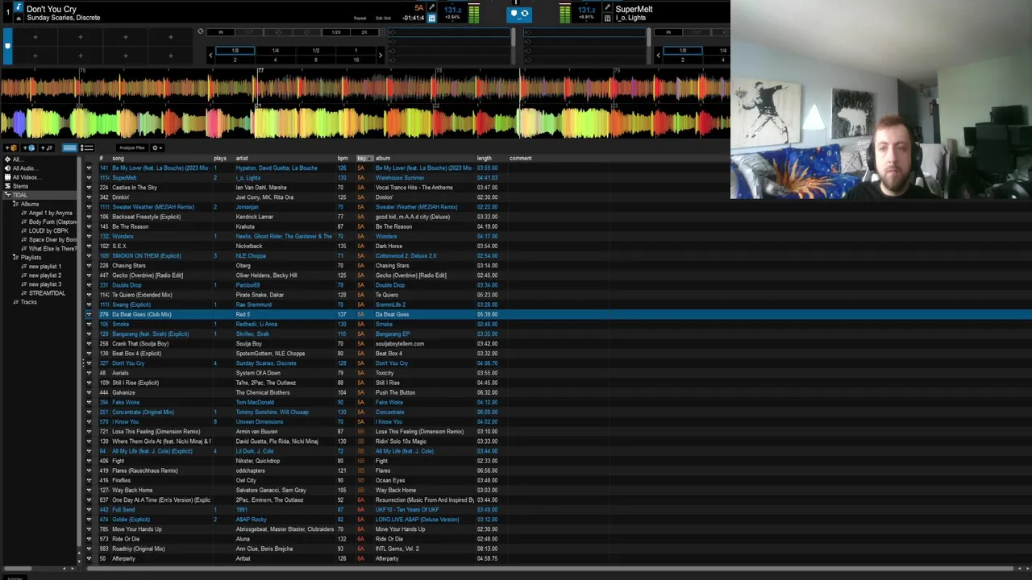Click the Analyze Files button
1032x580 pixels.
click(132, 148)
